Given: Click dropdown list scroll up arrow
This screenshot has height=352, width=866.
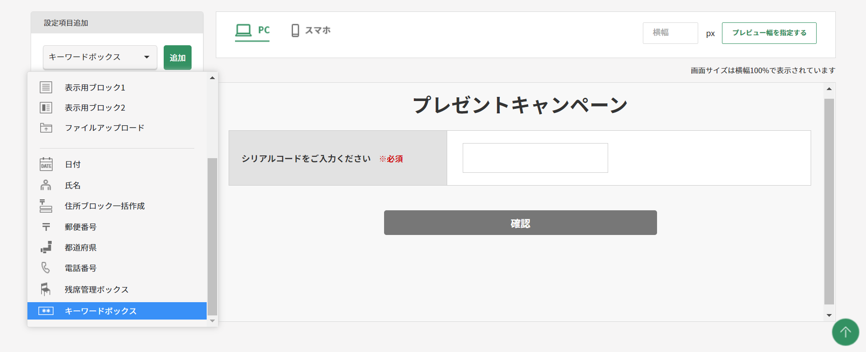Looking at the screenshot, I should pos(212,78).
